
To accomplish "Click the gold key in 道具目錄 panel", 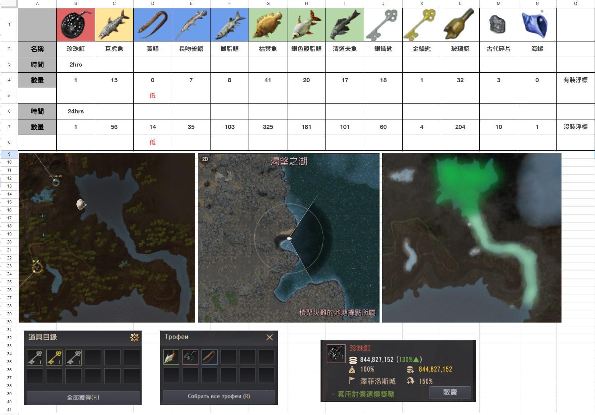I will pos(54,358).
